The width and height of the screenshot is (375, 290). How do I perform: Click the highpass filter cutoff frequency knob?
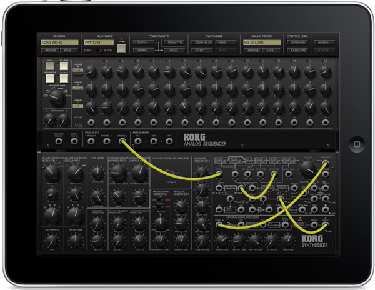[118, 172]
